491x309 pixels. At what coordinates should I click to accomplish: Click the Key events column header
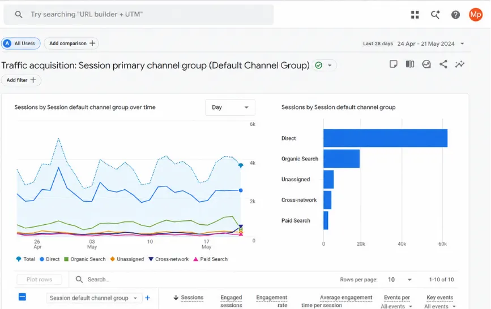coord(439,298)
